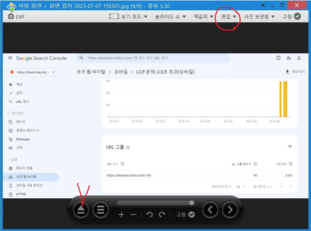This screenshot has height=231, width=311.
Task: Rotate the image clockwise
Action: pyautogui.click(x=162, y=214)
